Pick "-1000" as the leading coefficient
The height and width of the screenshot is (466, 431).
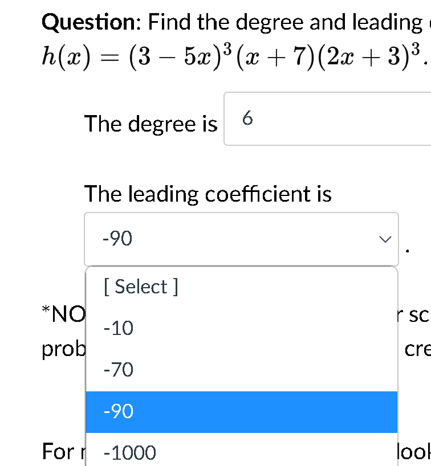pos(128,452)
